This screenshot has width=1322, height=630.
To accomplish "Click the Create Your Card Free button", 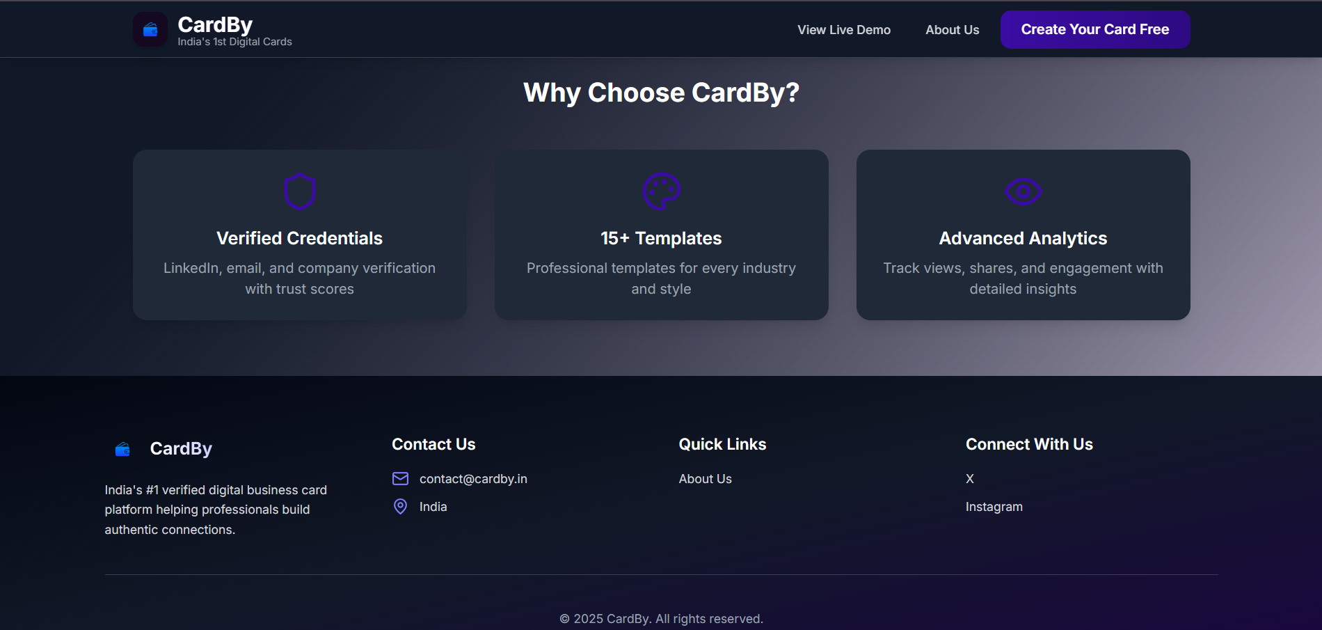I will point(1095,30).
